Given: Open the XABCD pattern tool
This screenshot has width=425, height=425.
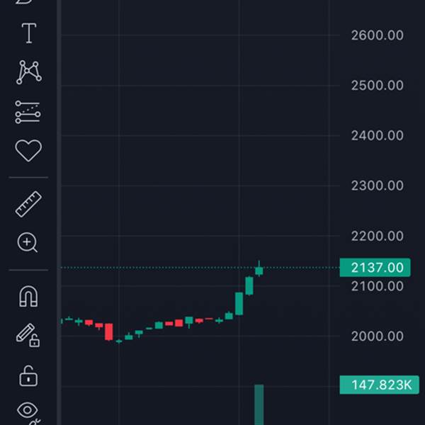Looking at the screenshot, I should [x=29, y=72].
